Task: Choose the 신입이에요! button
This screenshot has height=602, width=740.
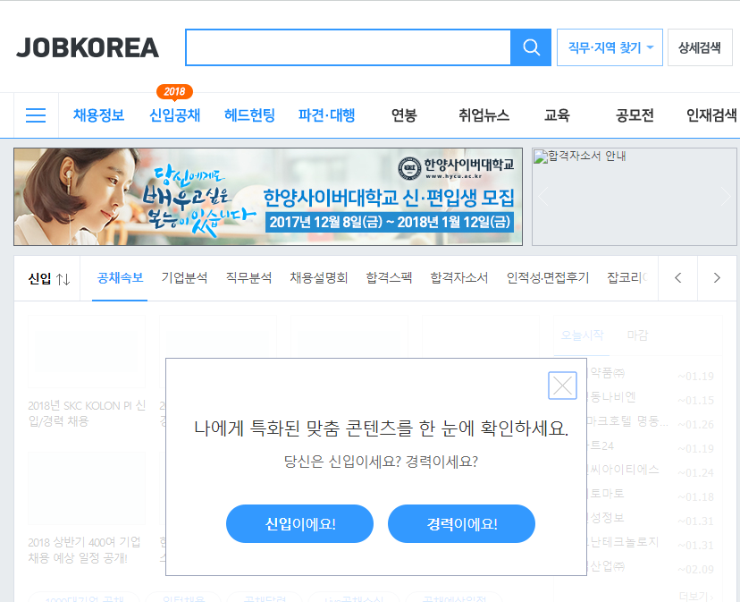Action: 299,524
